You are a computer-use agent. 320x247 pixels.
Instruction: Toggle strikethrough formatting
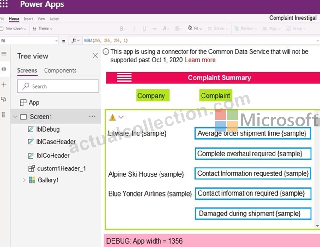coord(154,29)
